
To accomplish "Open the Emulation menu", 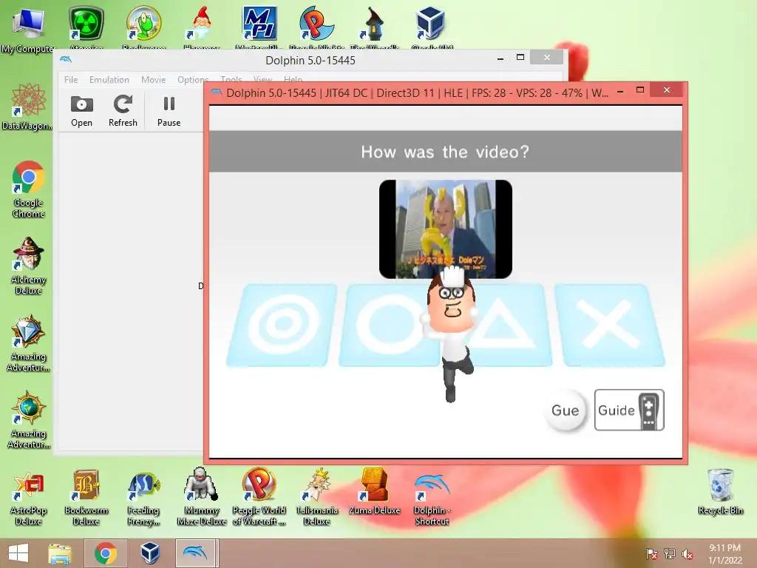I will pyautogui.click(x=109, y=80).
